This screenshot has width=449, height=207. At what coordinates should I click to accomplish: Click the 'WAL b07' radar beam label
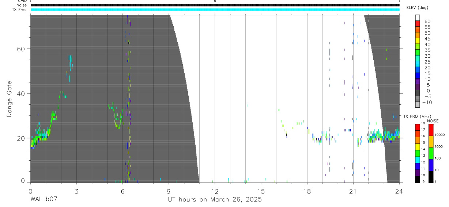point(44,199)
